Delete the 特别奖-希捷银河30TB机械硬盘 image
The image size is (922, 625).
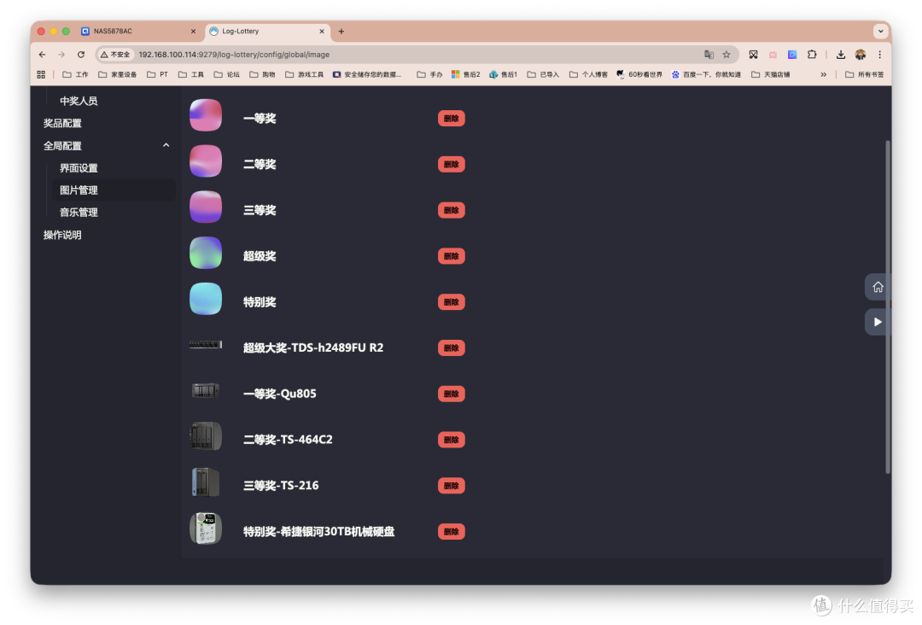tap(451, 531)
